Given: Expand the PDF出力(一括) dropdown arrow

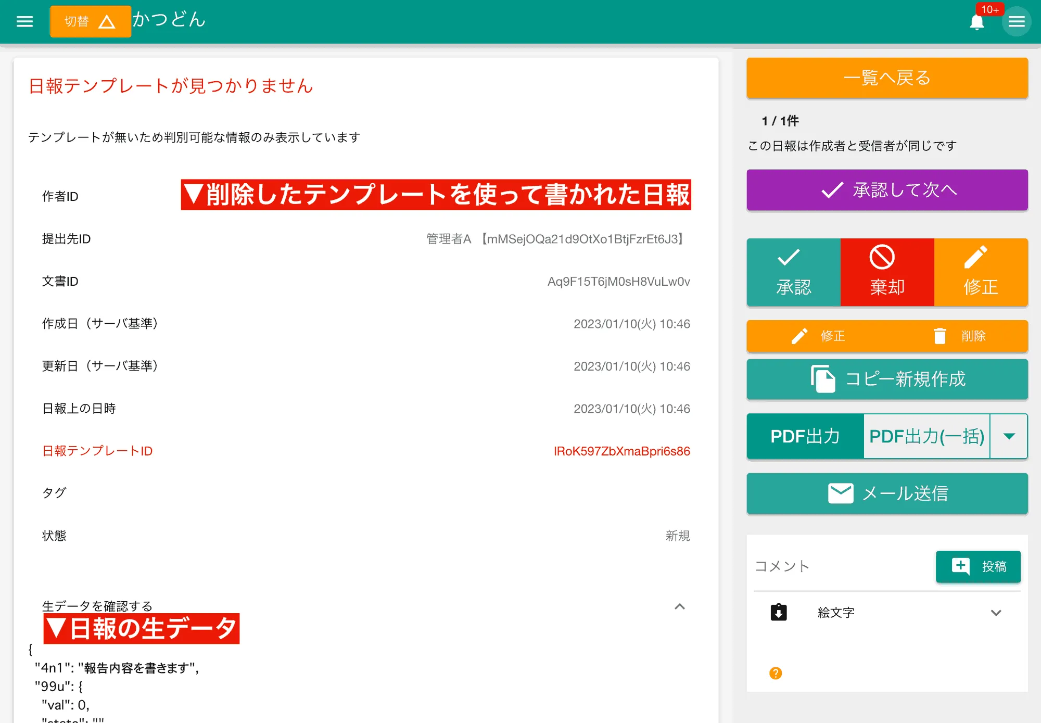Looking at the screenshot, I should coord(1009,436).
